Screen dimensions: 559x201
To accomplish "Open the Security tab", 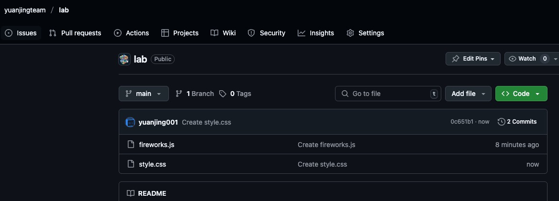I will (x=266, y=33).
